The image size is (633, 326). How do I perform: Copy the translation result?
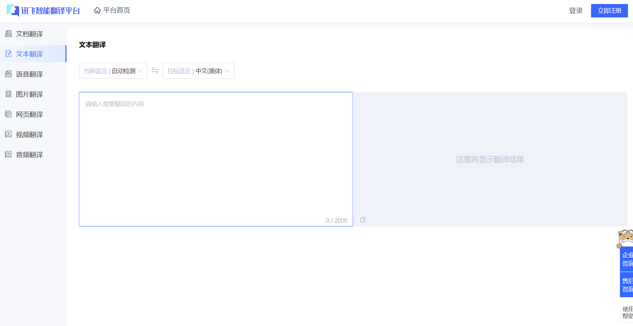tap(363, 220)
